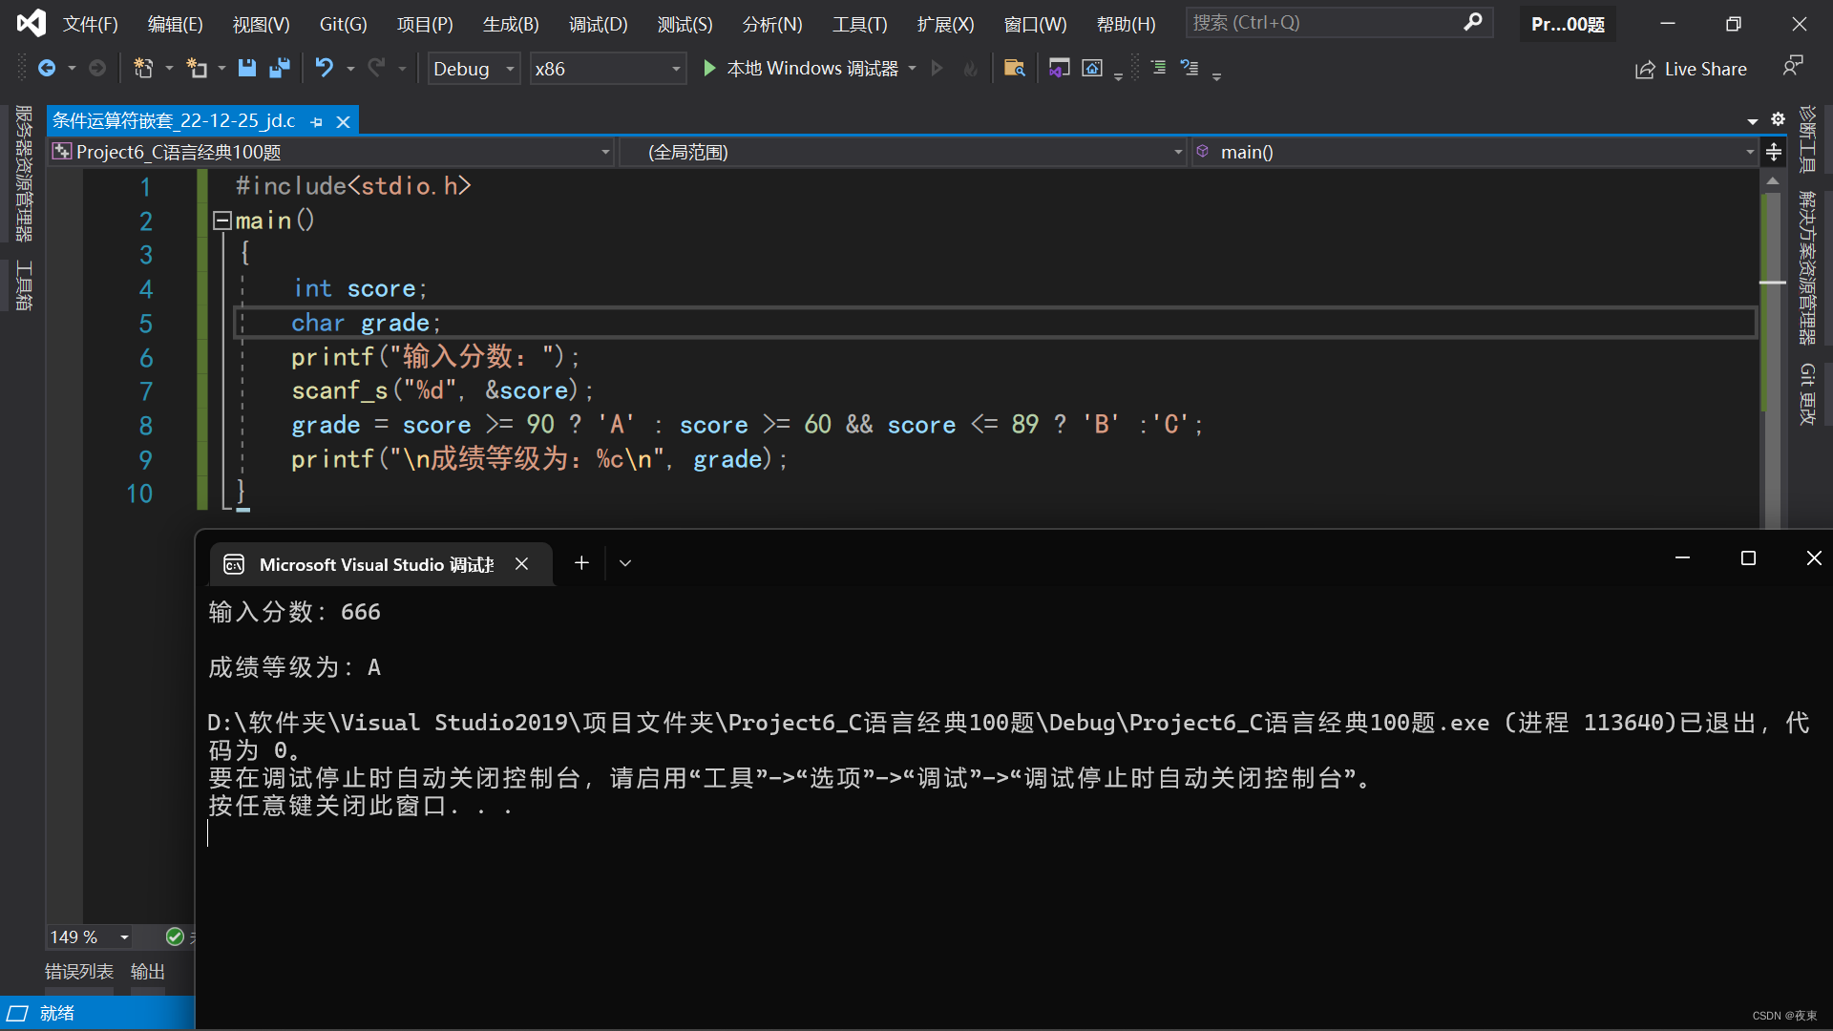Open the 调试(D) menu
The width and height of the screenshot is (1833, 1031).
coord(598,24)
